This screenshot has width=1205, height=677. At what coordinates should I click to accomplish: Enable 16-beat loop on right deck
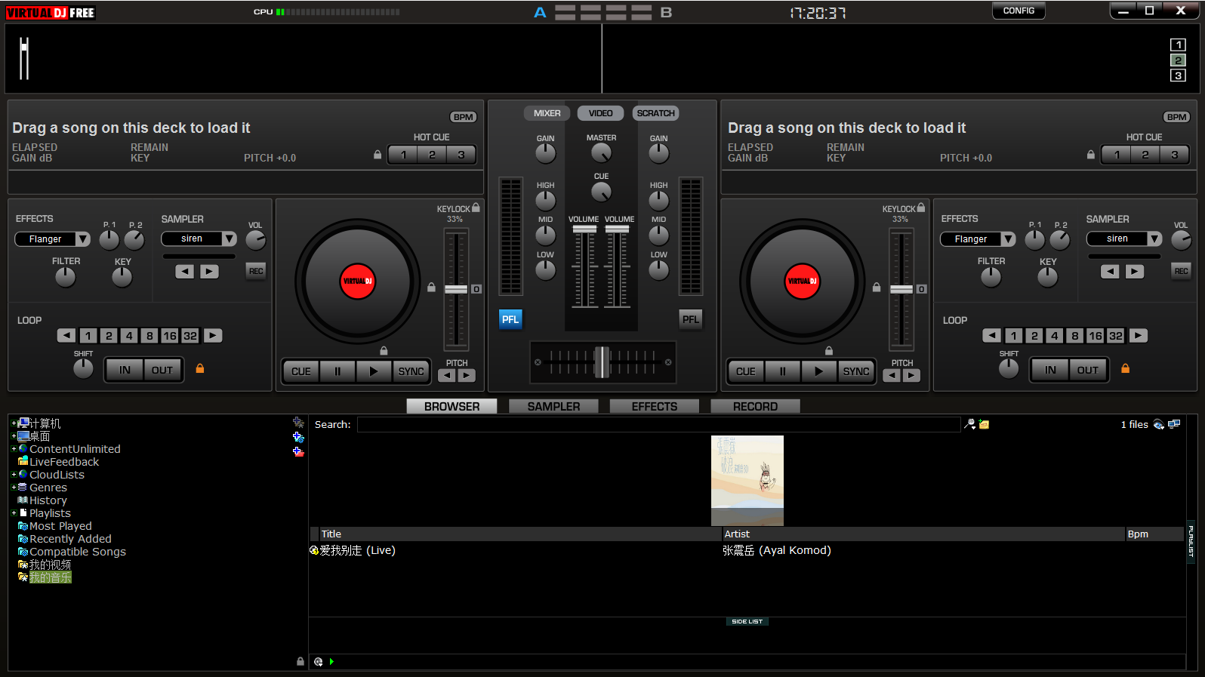1096,336
